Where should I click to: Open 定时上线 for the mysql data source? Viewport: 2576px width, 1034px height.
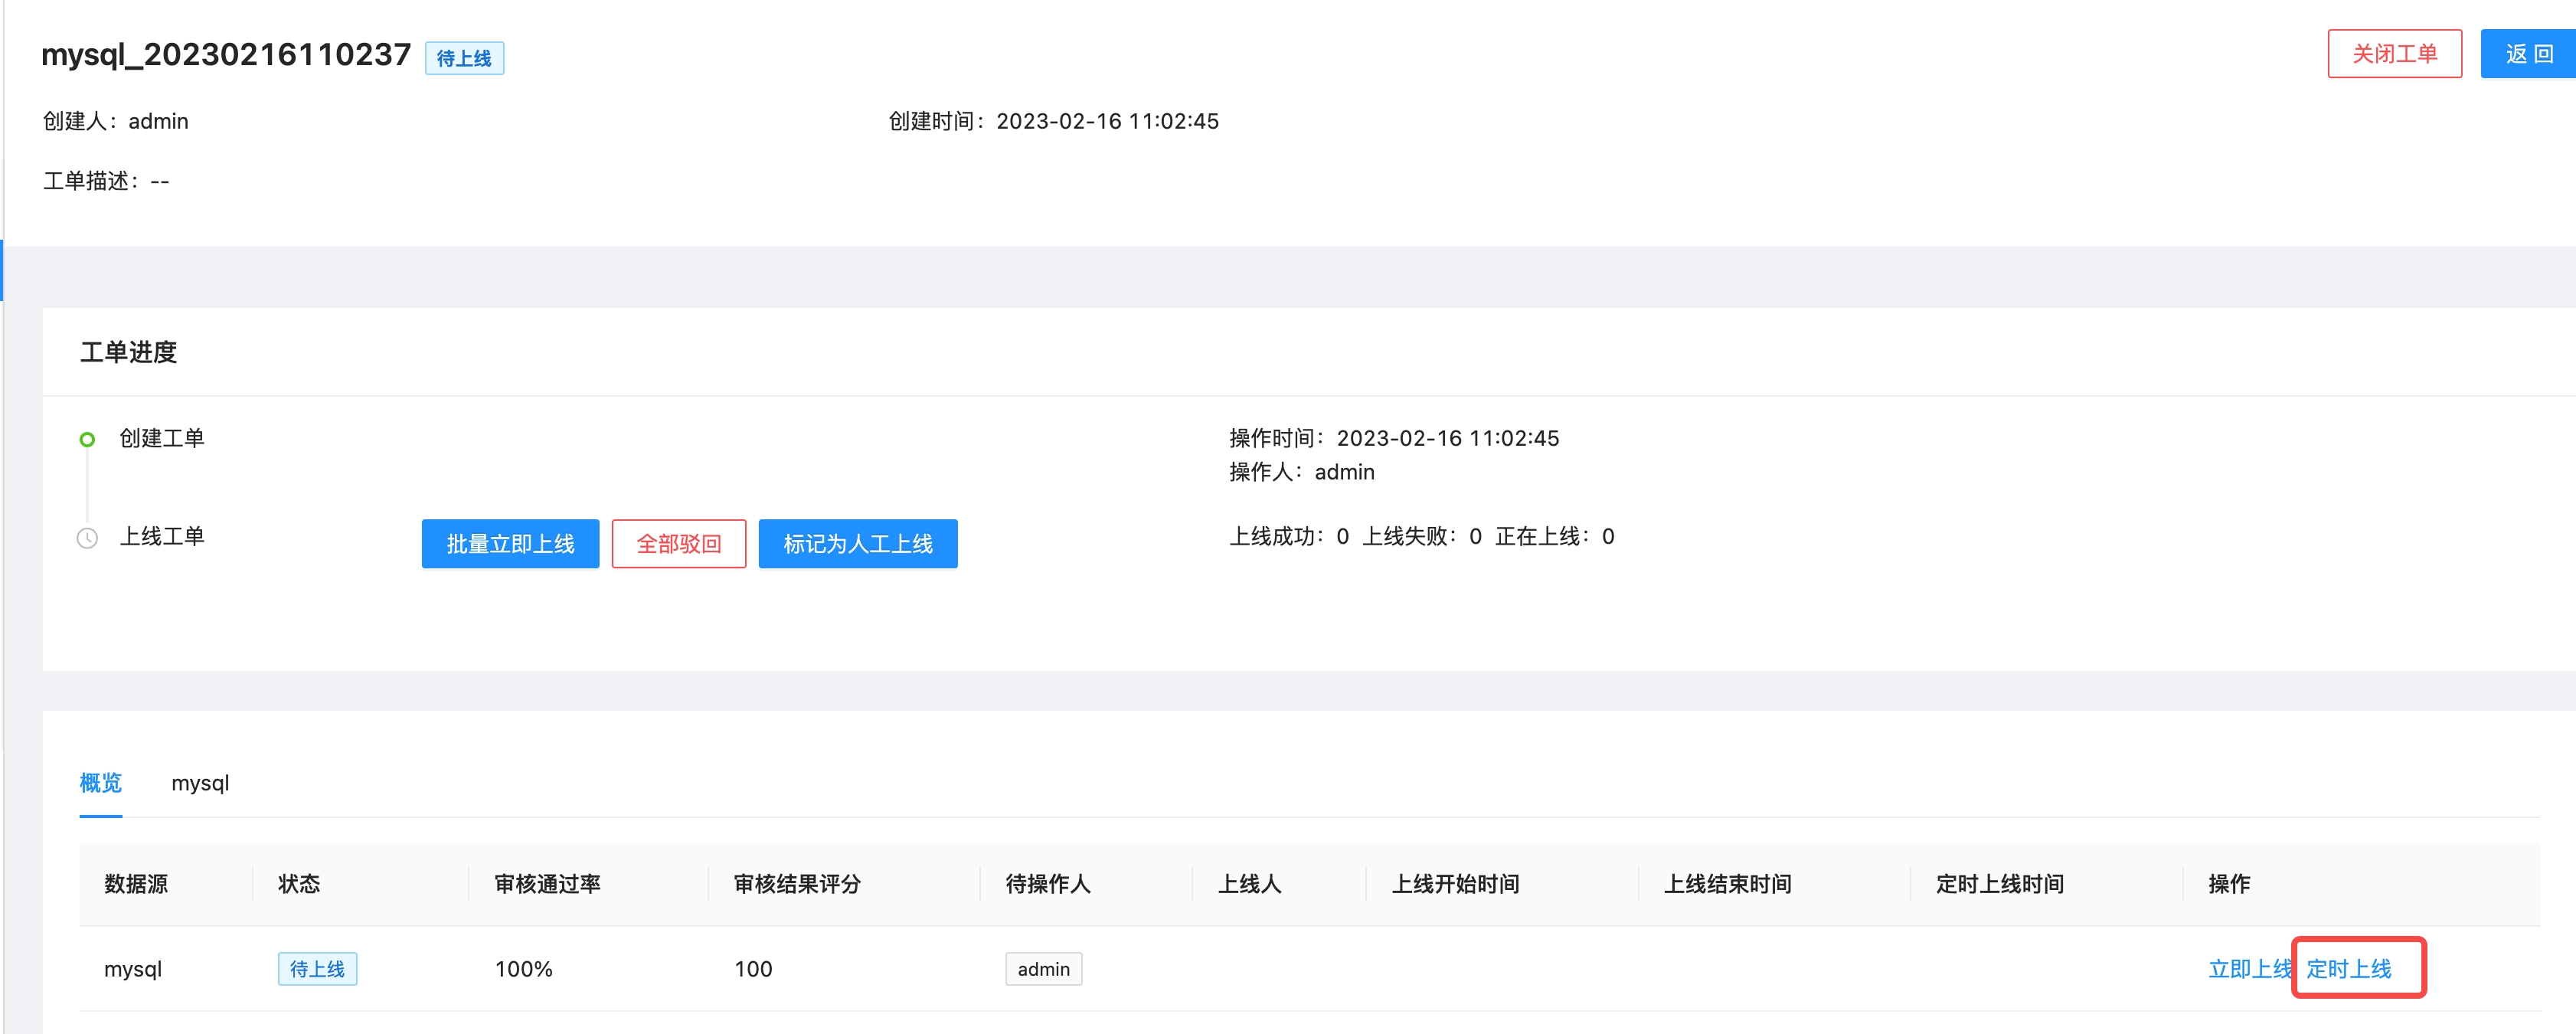[x=2357, y=968]
